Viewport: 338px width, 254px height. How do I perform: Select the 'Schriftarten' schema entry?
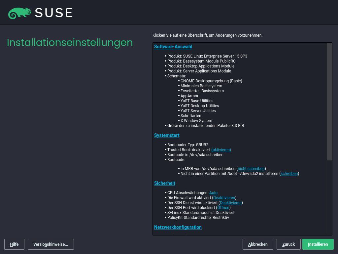click(x=191, y=116)
